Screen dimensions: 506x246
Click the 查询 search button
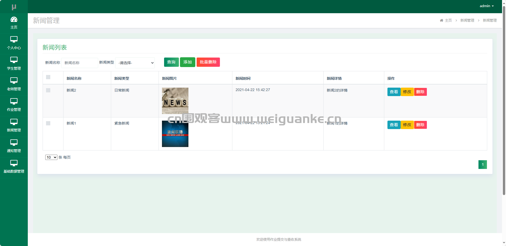point(171,62)
